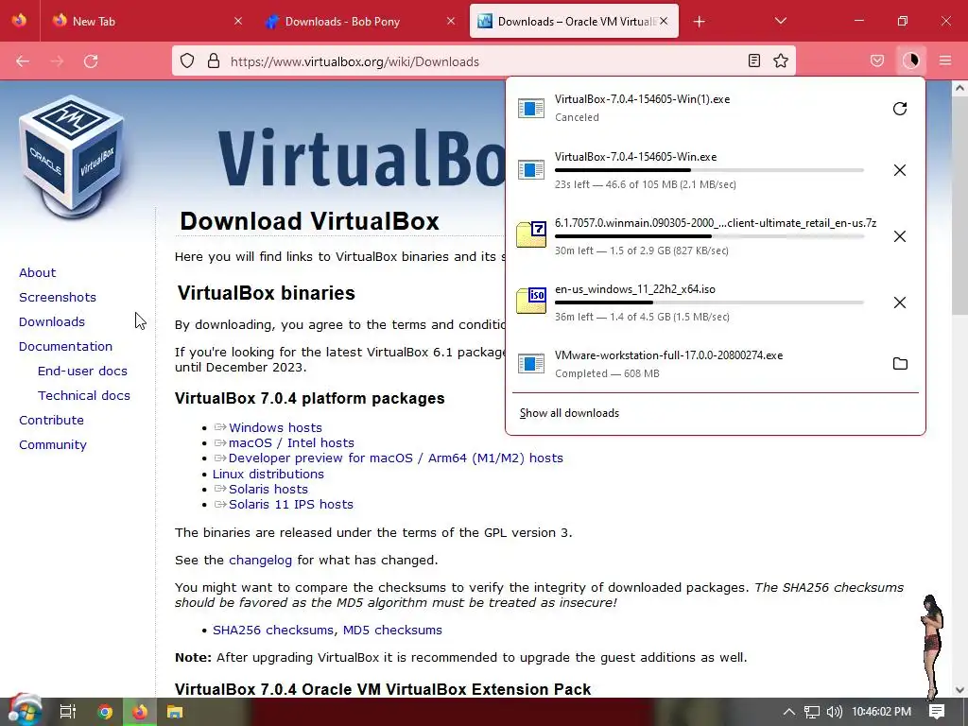Click the 7z archive file icon

(531, 234)
